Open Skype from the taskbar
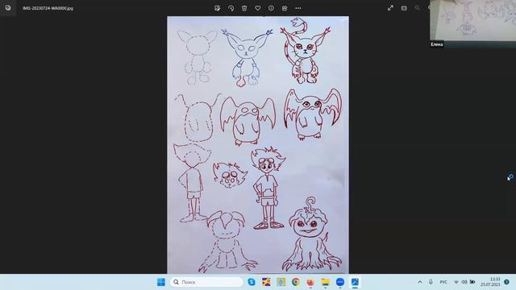This screenshot has width=516, height=290. [x=252, y=282]
